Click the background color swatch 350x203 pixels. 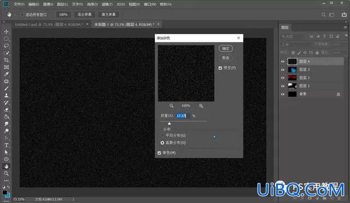point(8,195)
